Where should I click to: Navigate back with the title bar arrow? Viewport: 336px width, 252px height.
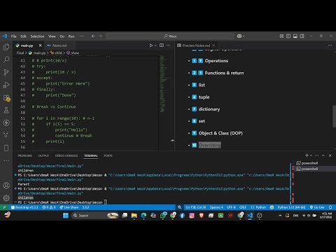pos(93,36)
